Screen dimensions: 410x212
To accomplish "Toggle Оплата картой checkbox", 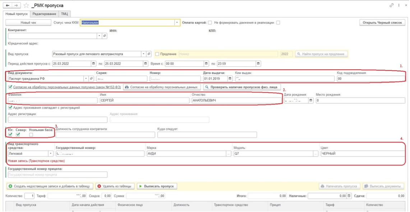I will coord(209,23).
